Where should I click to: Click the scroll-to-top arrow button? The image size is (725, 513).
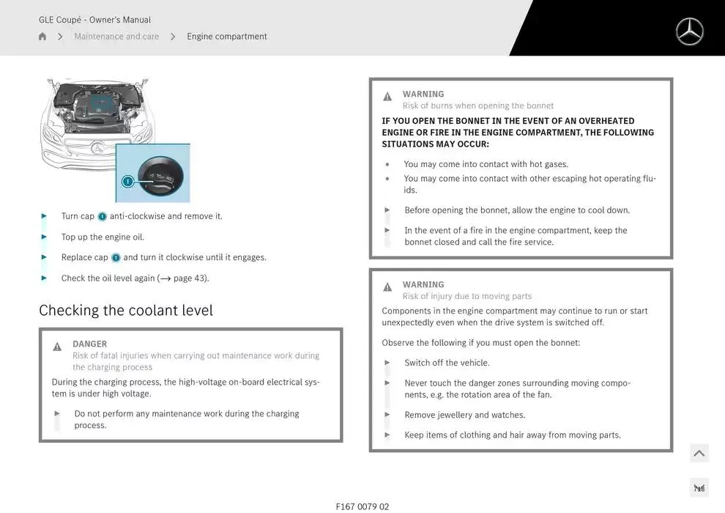point(699,454)
